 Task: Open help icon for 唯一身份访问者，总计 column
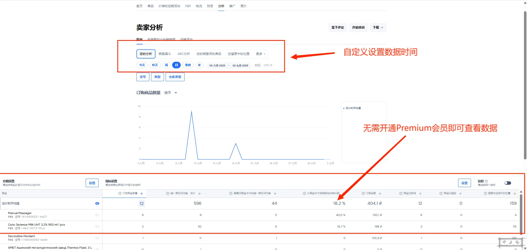168,193
